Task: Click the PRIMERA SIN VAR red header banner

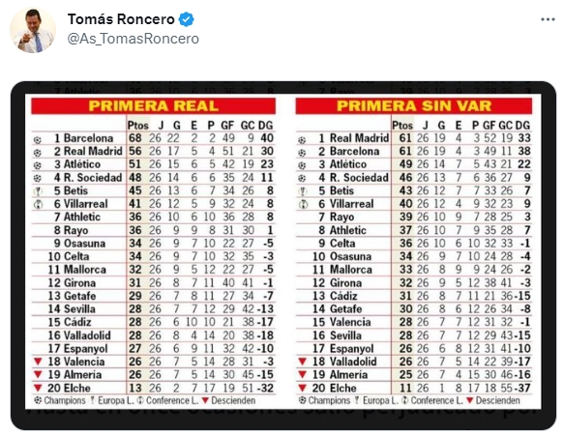Action: [414, 106]
